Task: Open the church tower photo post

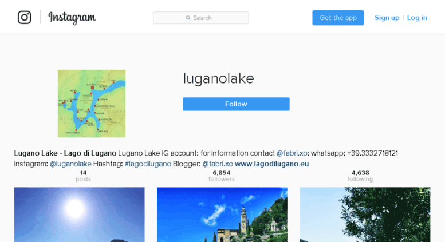Action: 222,215
